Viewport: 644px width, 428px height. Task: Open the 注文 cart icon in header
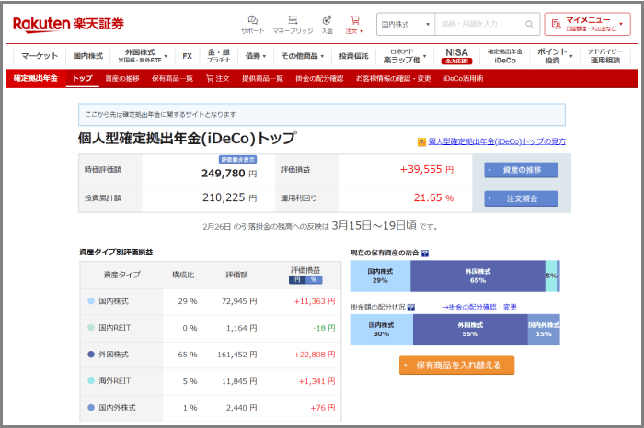[x=354, y=25]
